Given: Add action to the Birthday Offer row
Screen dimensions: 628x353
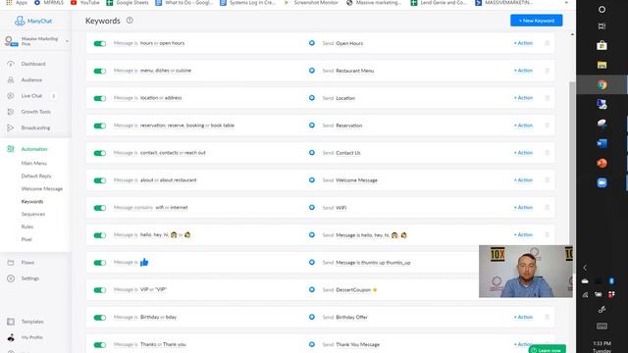Looking at the screenshot, I should (523, 317).
